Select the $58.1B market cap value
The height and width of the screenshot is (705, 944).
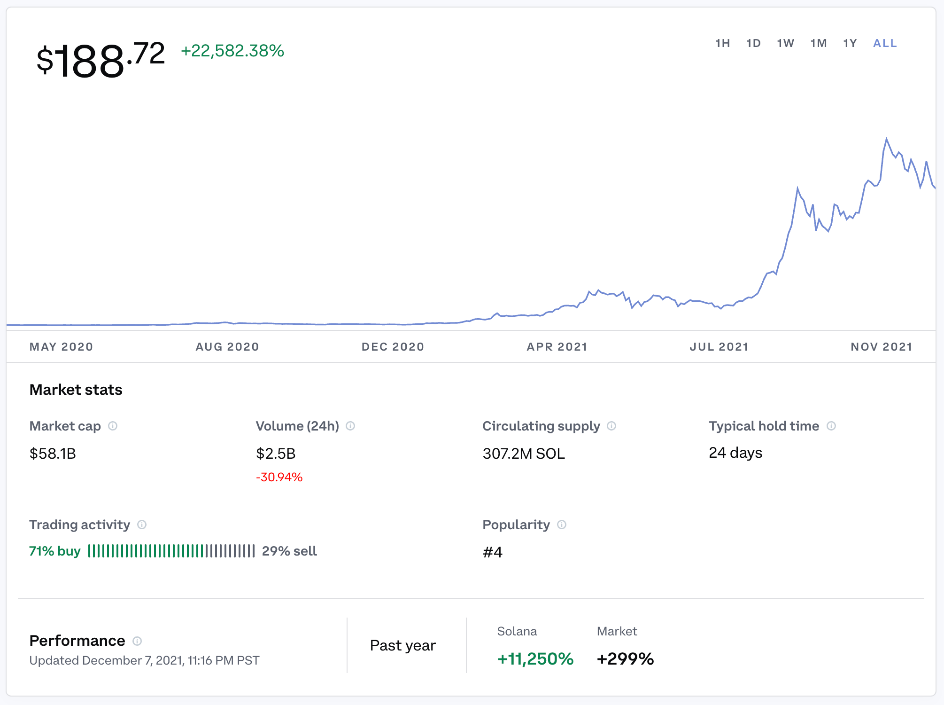[53, 454]
